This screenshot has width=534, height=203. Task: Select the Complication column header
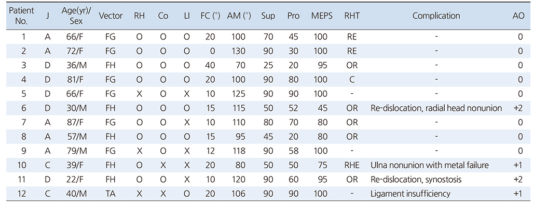[x=436, y=16]
